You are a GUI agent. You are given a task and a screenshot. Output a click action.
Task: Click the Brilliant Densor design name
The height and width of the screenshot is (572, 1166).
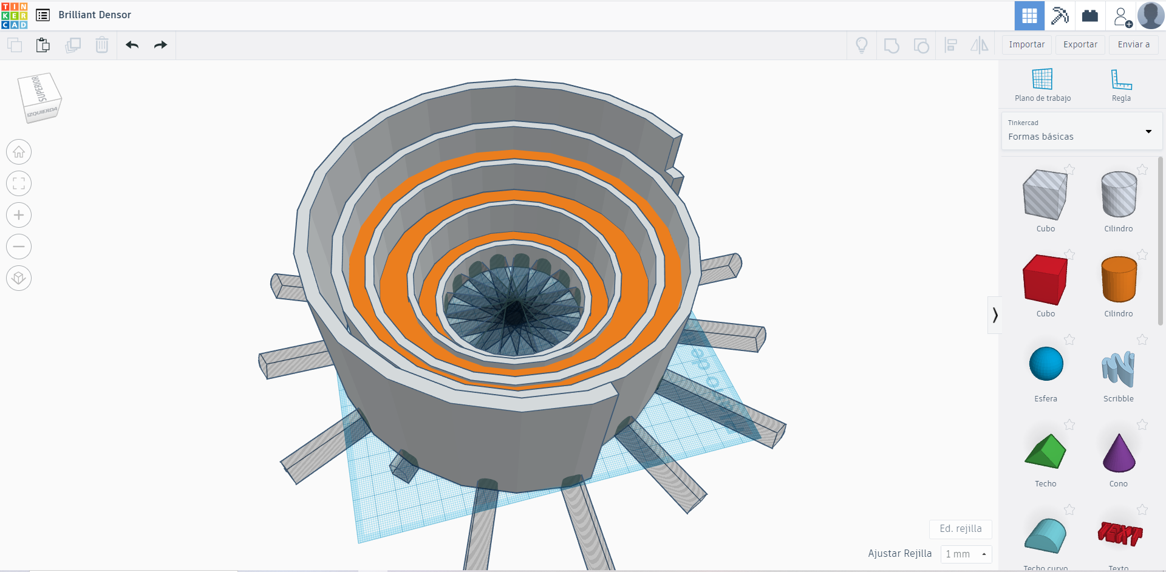click(x=95, y=15)
